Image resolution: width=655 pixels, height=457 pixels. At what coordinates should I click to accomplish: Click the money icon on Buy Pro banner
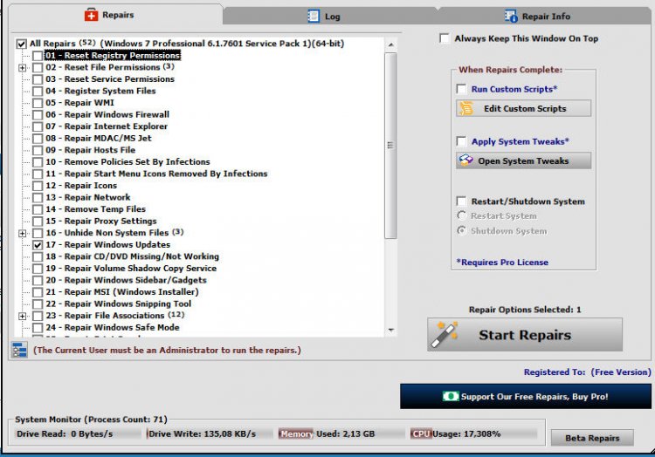click(x=451, y=396)
